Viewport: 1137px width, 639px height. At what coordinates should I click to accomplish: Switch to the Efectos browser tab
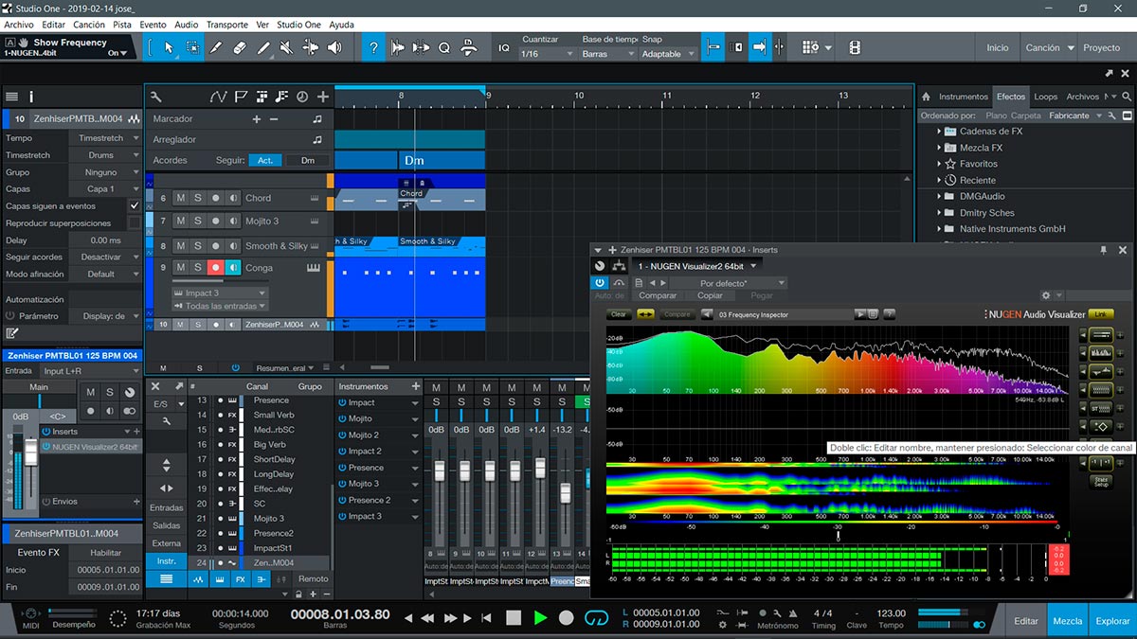[x=1010, y=97]
